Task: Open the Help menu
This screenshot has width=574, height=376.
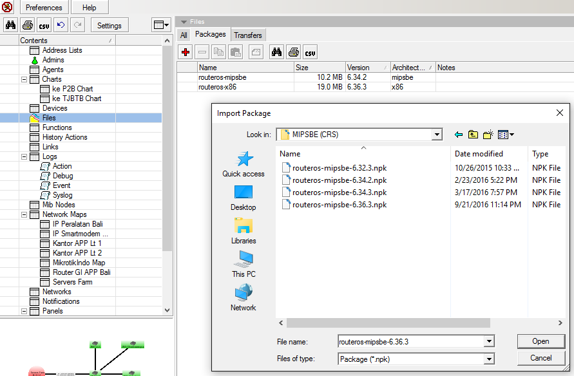Action: coord(90,7)
